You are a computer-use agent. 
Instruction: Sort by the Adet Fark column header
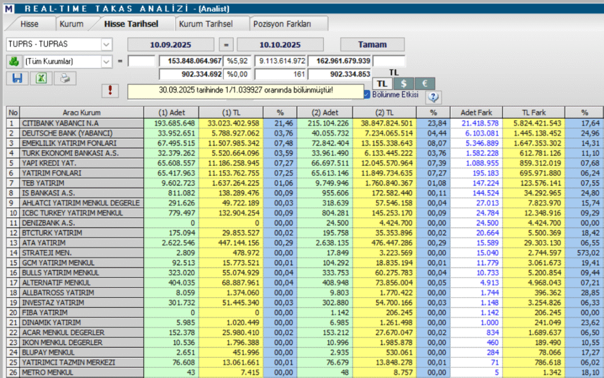(476, 113)
